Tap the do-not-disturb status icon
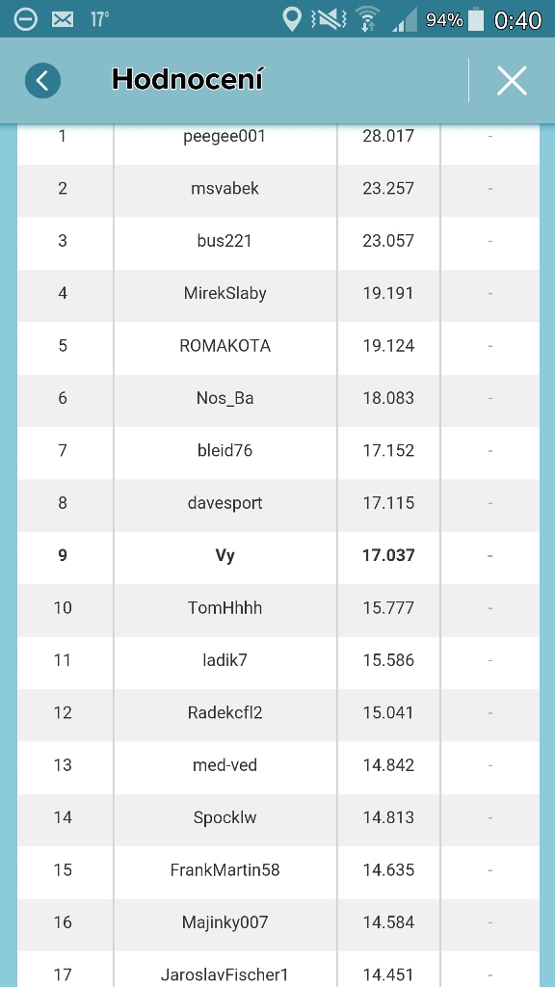Viewport: 555px width, 987px height. point(25,19)
